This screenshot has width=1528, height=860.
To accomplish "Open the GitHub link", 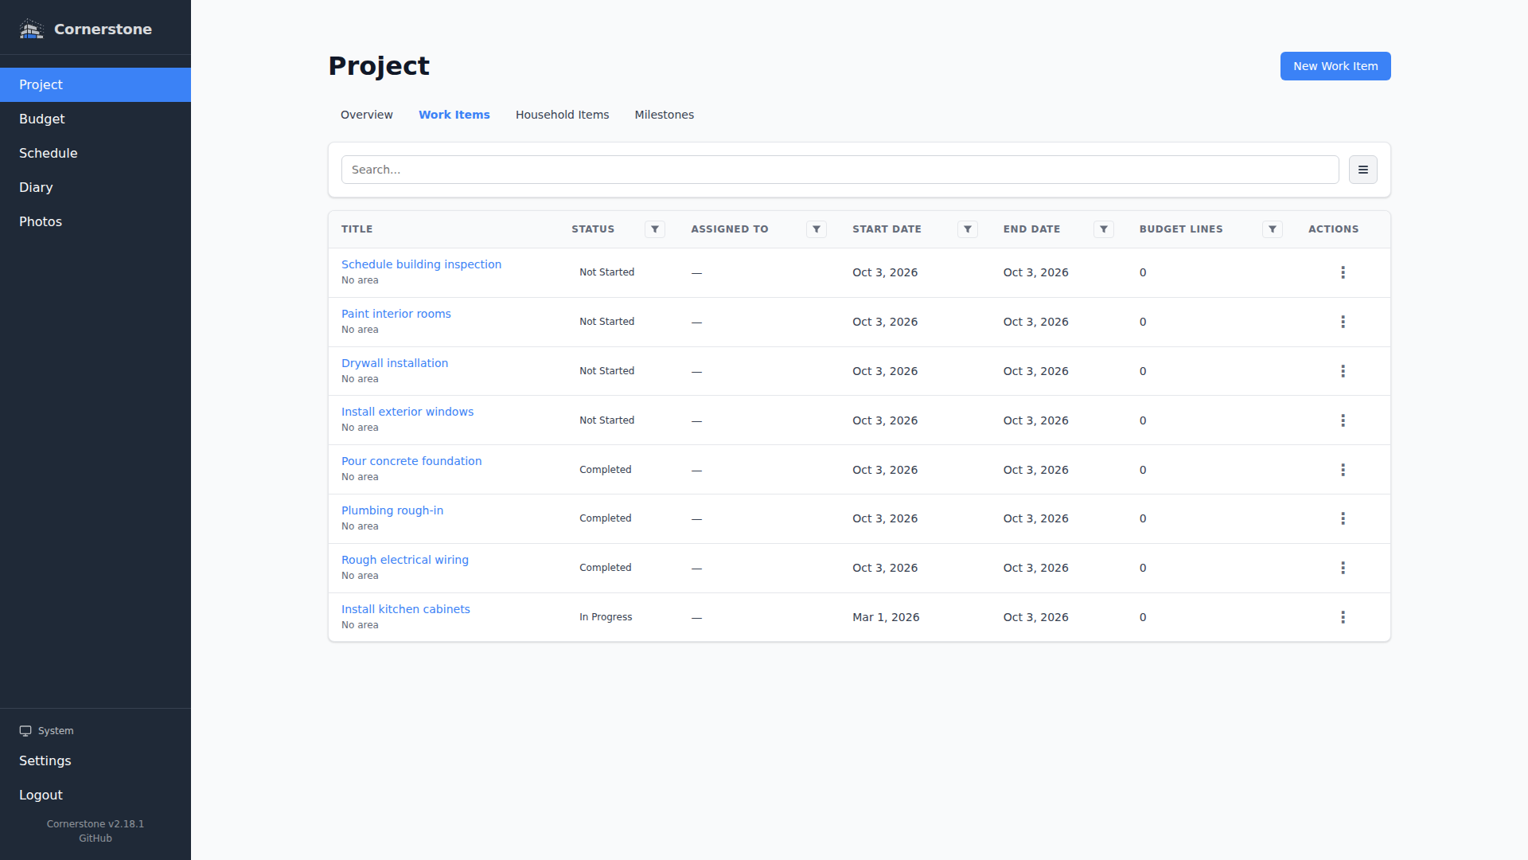I will pos(95,838).
